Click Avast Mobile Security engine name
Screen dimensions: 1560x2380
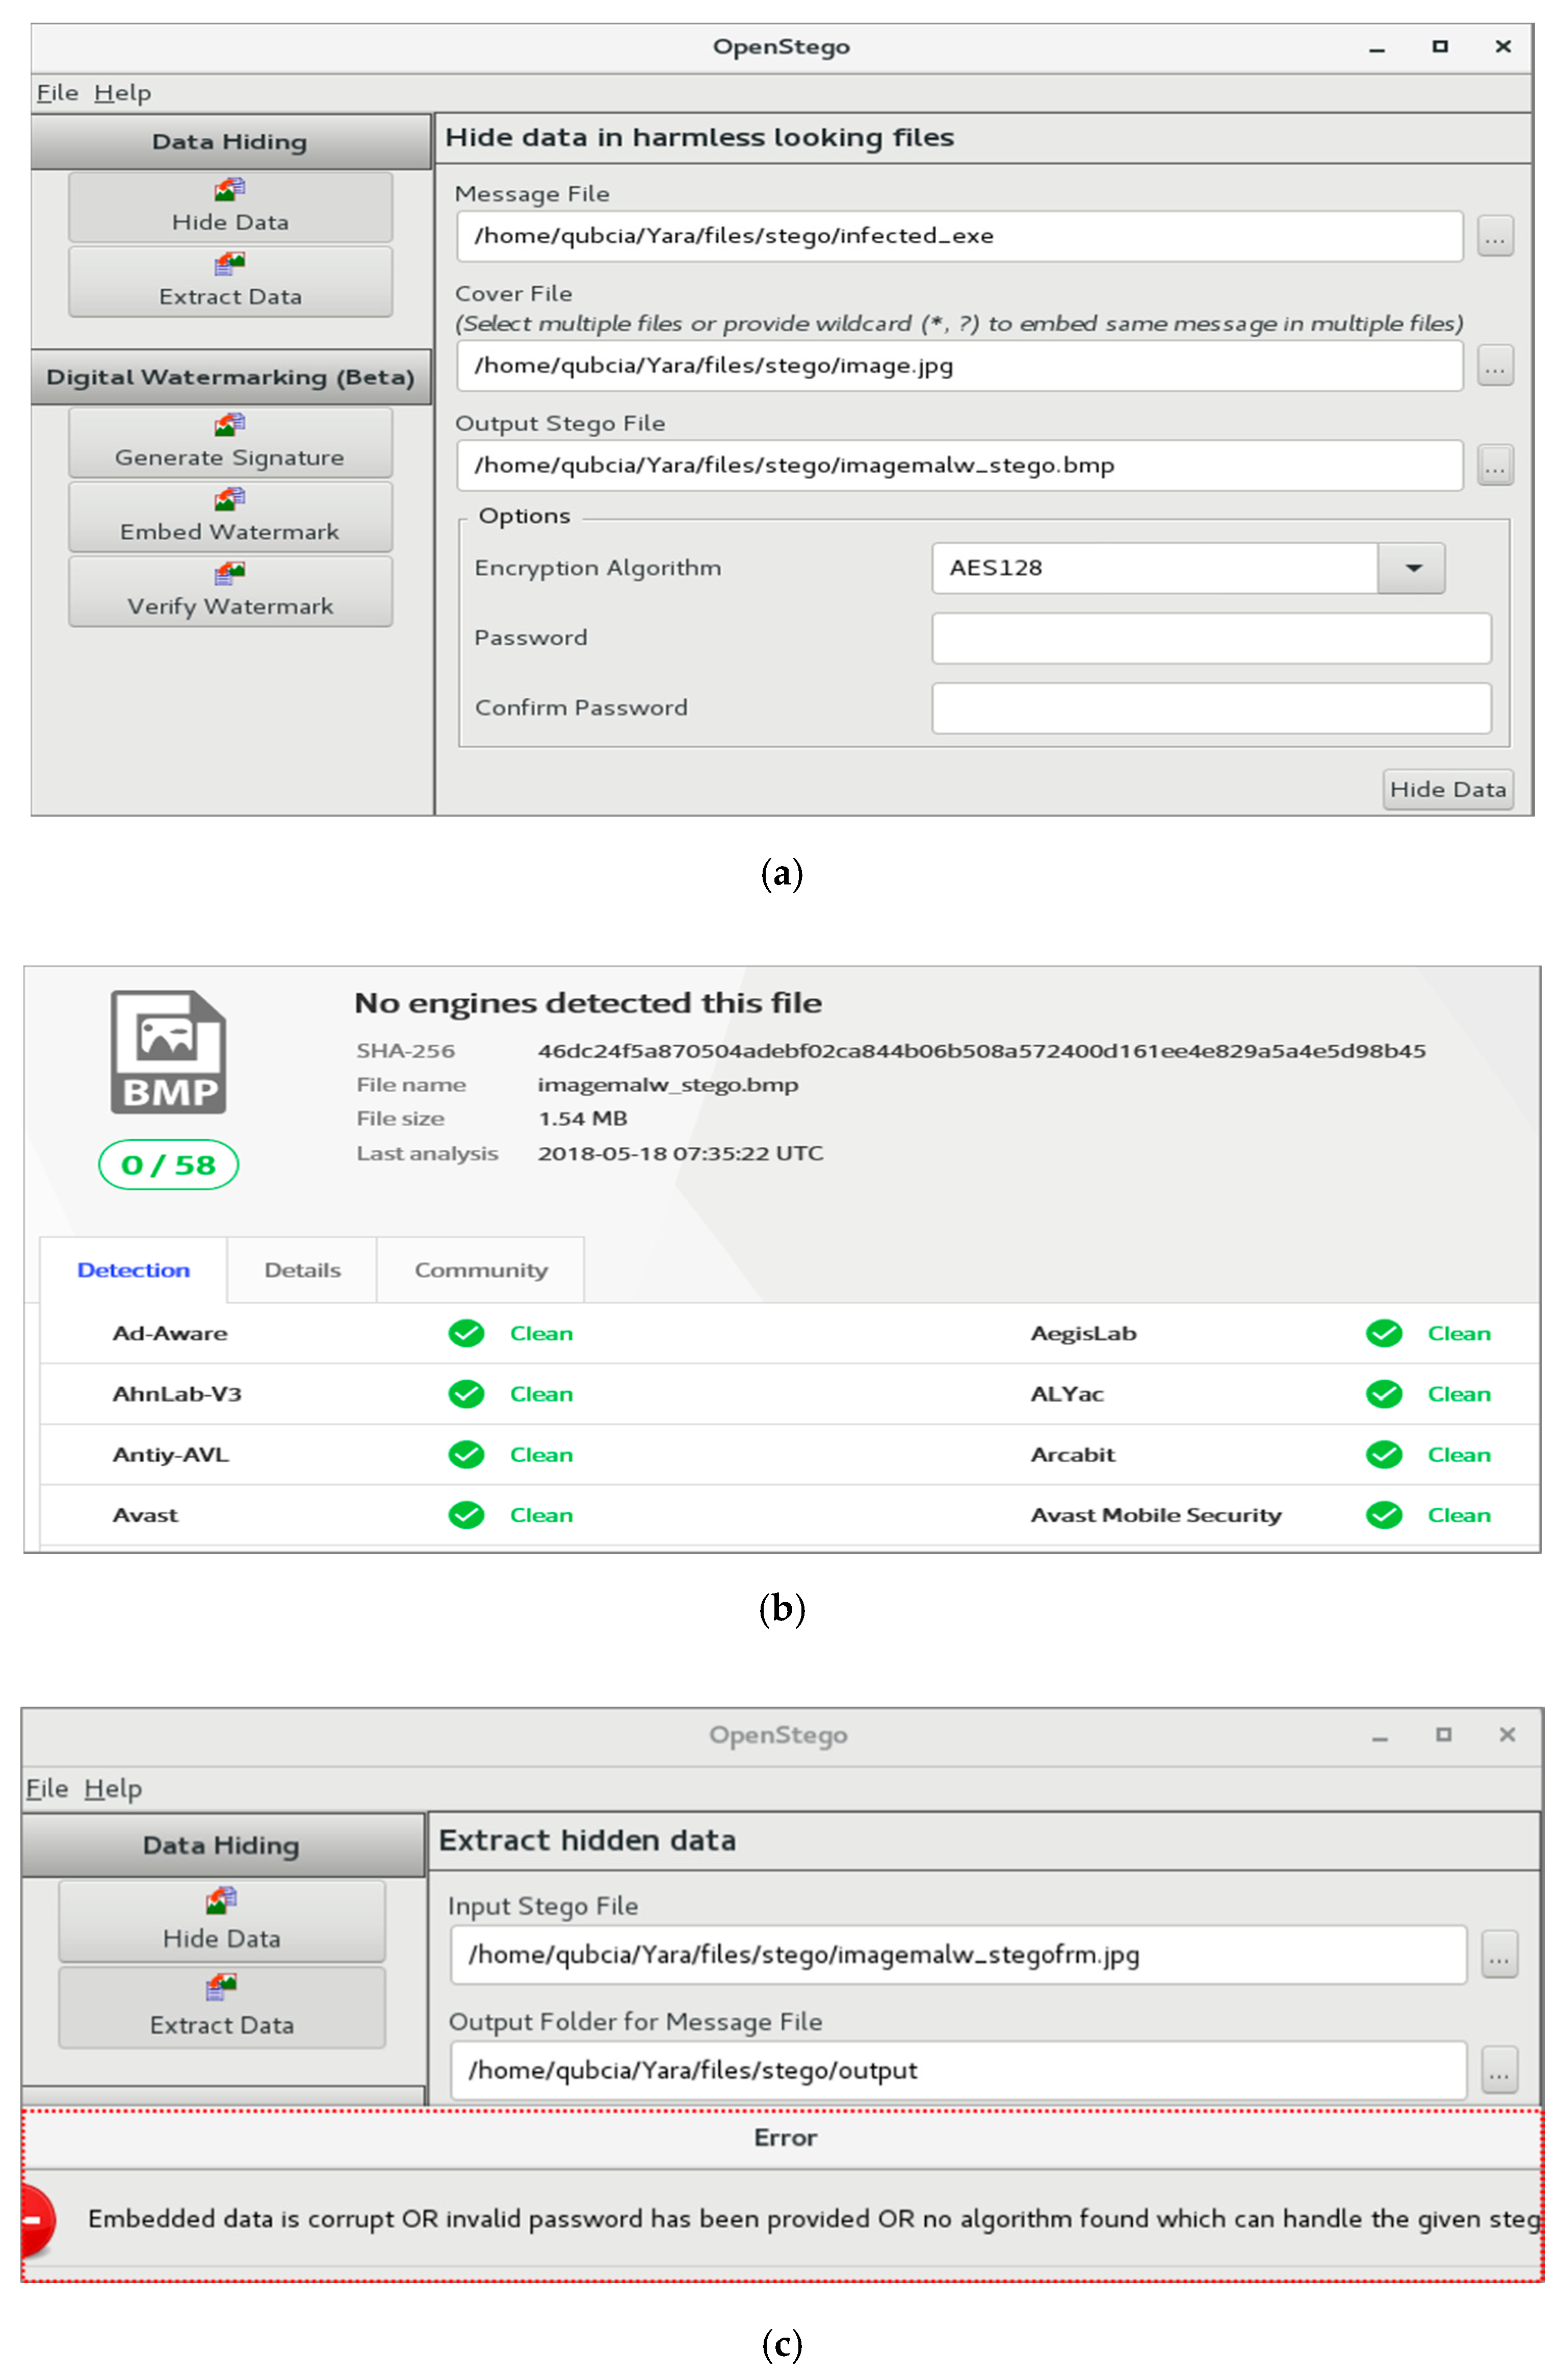pyautogui.click(x=1156, y=1515)
